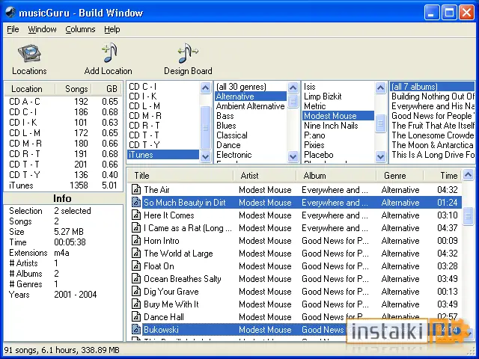This screenshot has height=359, width=479.
Task: Click file icon of The Air
Action: 136,189
